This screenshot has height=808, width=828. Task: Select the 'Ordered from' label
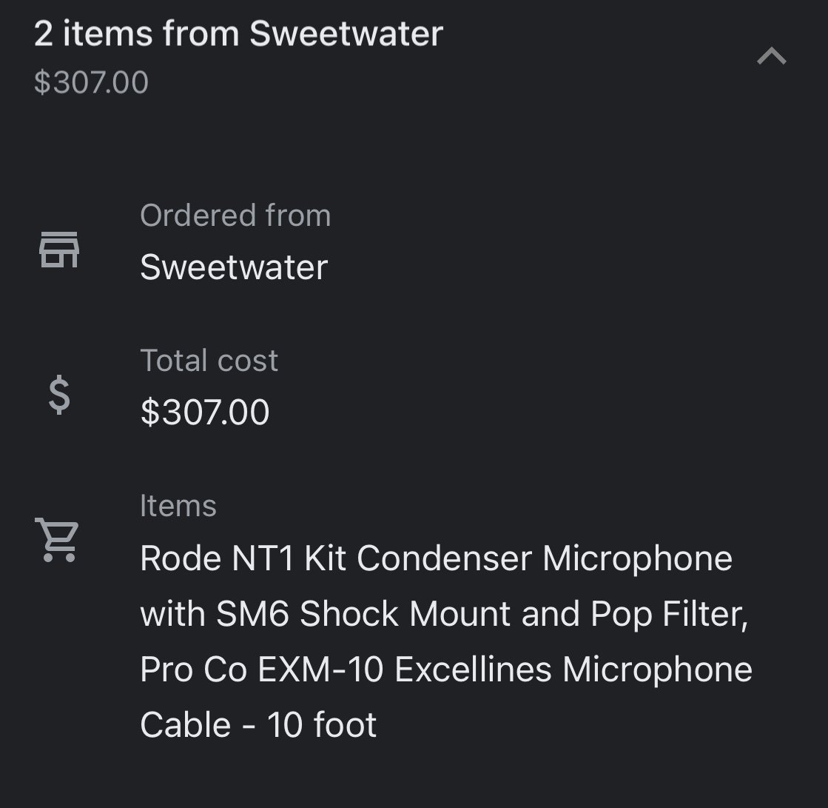click(235, 215)
